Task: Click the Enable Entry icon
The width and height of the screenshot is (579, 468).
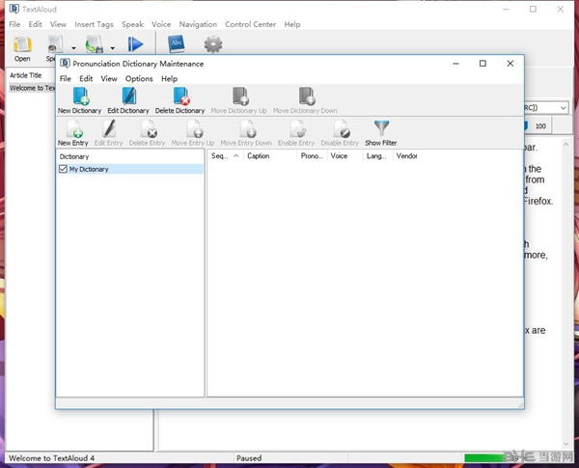Action: pyautogui.click(x=297, y=128)
